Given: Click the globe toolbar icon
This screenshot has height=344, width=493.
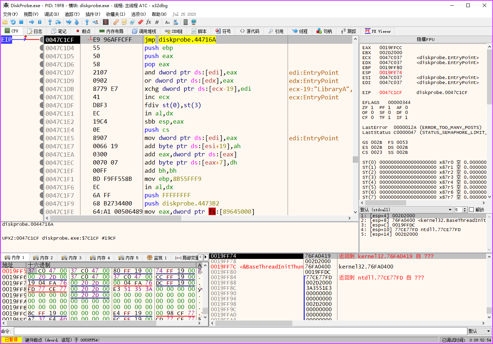Looking at the screenshot, I should (194, 22).
